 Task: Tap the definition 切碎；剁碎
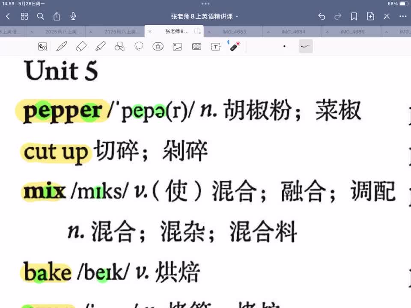point(151,151)
